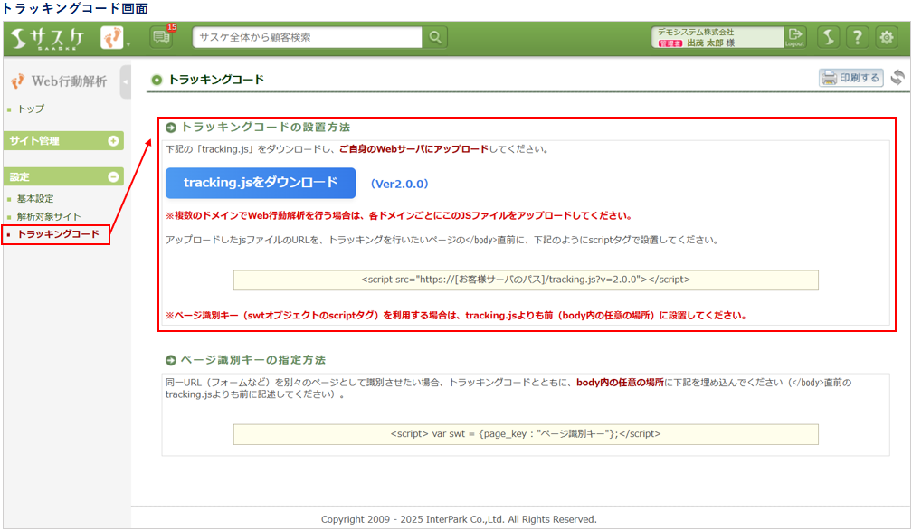Collapse the sidebar with the arrow handle
Image resolution: width=912 pixels, height=531 pixels.
point(125,82)
